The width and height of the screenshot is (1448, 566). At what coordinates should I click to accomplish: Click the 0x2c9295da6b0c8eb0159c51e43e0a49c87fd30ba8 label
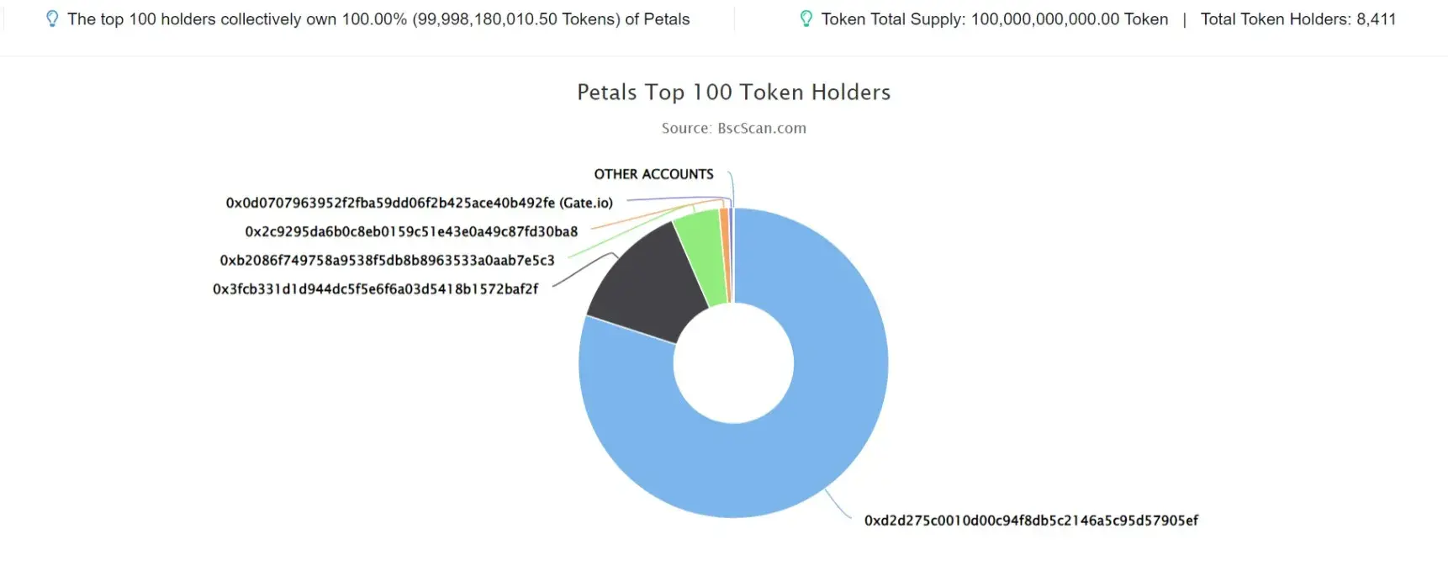coord(411,231)
